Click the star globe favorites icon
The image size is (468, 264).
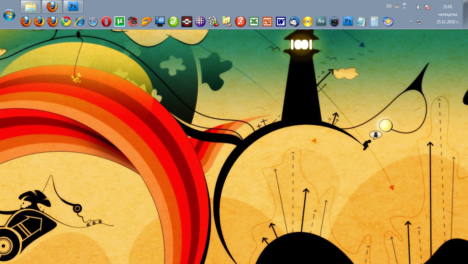388,21
